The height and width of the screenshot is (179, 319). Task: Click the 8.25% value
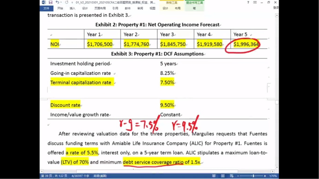[x=167, y=73]
